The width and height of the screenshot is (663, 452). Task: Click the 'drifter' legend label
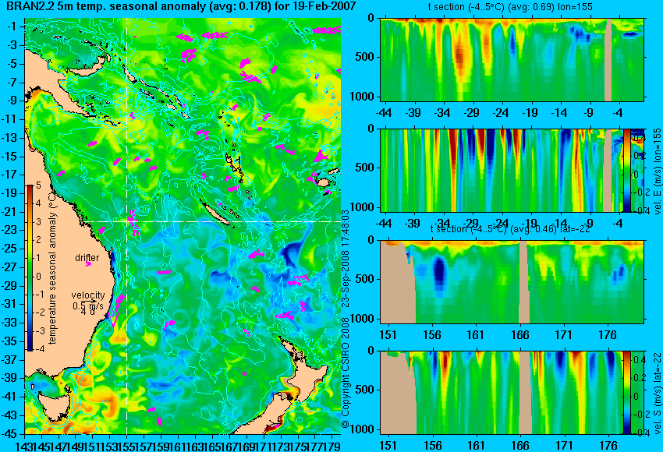(87, 258)
